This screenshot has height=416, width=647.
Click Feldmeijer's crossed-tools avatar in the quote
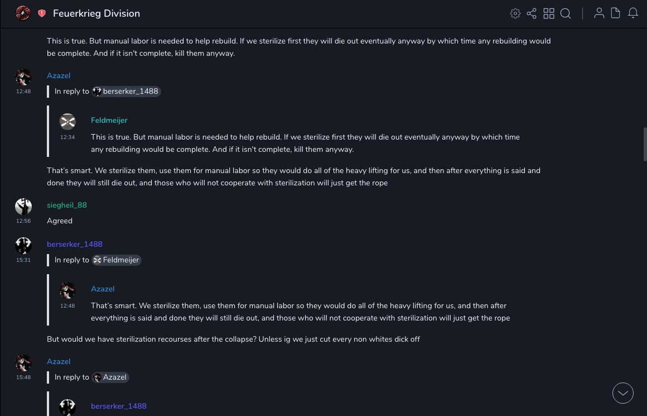pyautogui.click(x=67, y=121)
